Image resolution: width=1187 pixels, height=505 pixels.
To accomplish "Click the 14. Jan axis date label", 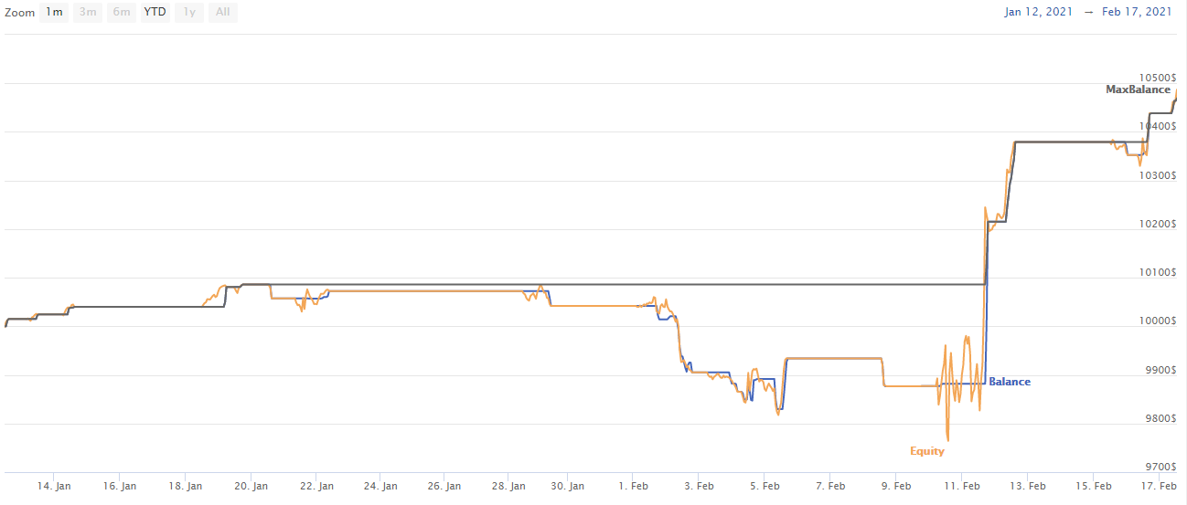I will tap(56, 486).
